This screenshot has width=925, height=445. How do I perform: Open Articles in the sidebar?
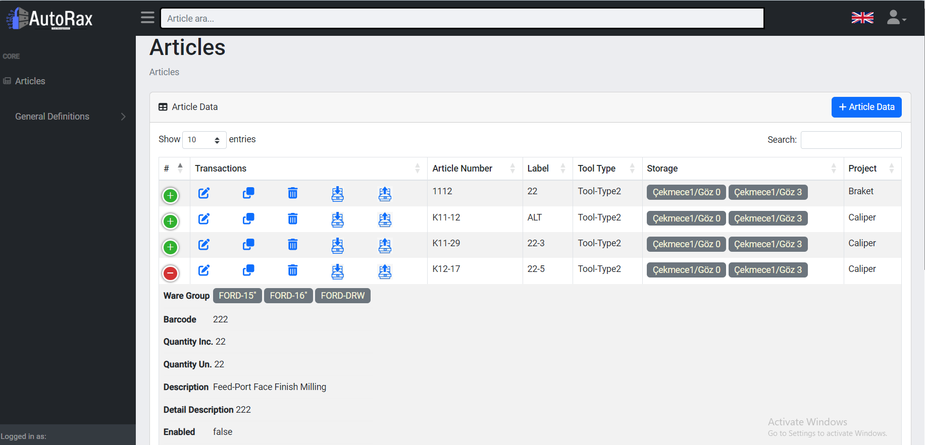30,81
